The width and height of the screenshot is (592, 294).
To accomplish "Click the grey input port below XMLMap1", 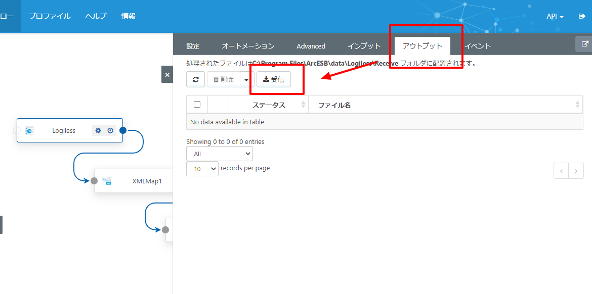I will (165, 229).
